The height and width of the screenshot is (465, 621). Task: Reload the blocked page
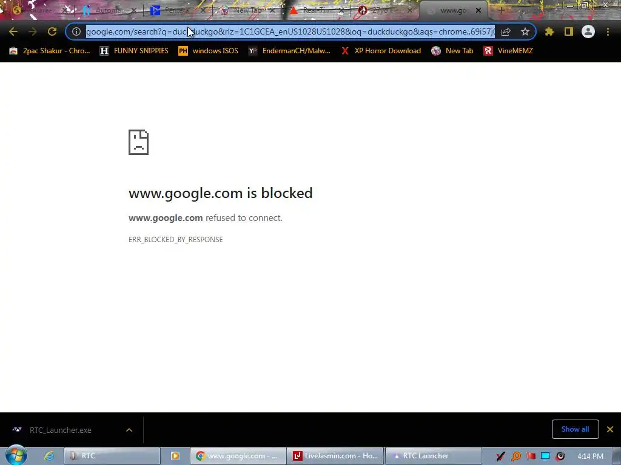[x=52, y=31]
